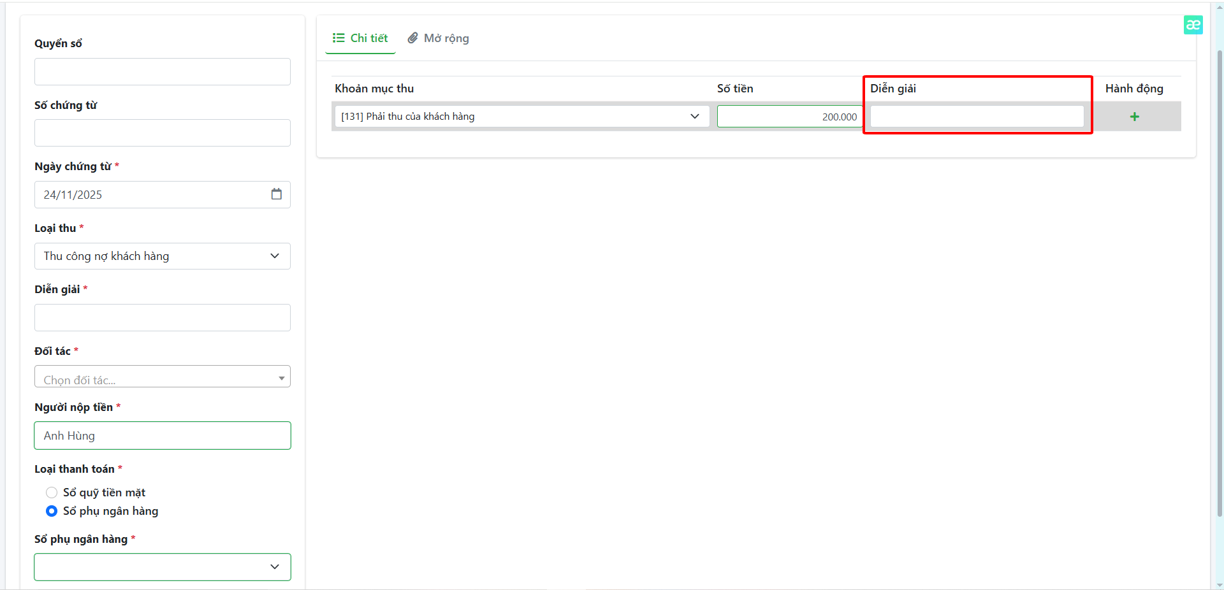Click the green plus add-row icon
The height and width of the screenshot is (590, 1224).
[1134, 117]
